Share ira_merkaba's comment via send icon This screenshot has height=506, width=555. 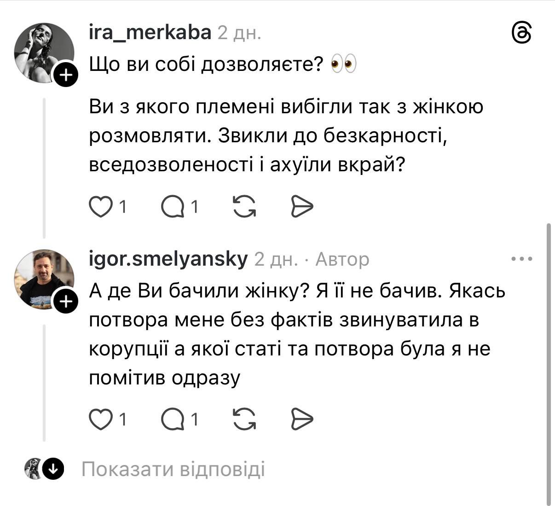(x=302, y=206)
